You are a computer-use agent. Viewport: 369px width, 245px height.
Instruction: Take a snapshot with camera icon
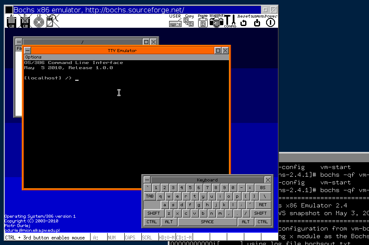point(217,21)
